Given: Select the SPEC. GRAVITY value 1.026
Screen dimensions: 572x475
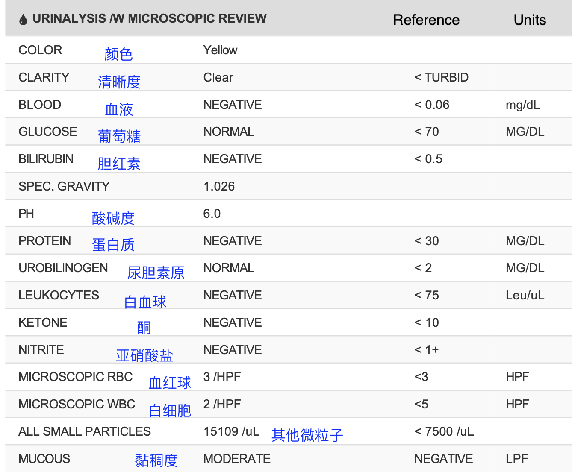Looking at the screenshot, I should 219,186.
